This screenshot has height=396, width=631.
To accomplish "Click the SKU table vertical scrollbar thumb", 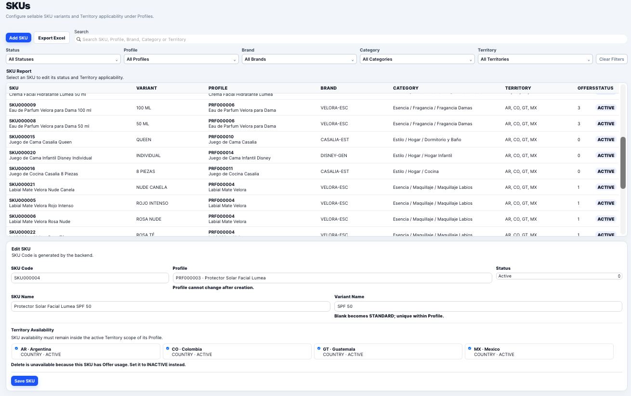I will [x=623, y=163].
